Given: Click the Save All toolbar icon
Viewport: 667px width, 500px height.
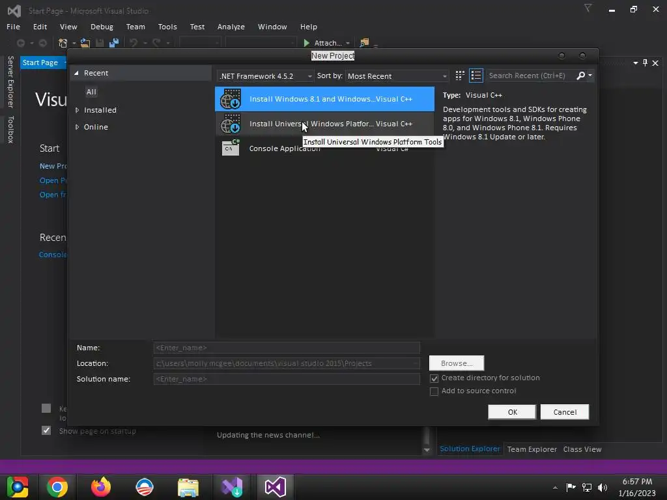Looking at the screenshot, I should tap(114, 43).
